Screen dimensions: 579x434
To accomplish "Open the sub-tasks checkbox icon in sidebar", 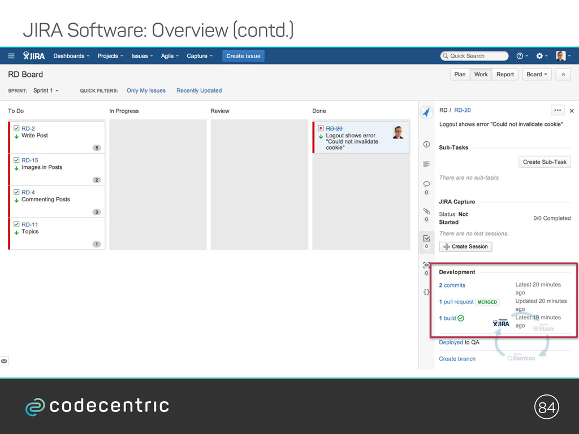I will 426,238.
